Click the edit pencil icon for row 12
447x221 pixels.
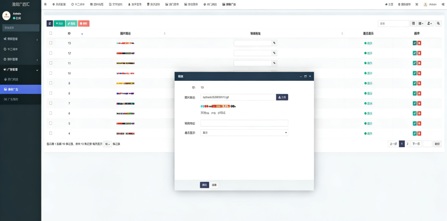click(x=415, y=53)
